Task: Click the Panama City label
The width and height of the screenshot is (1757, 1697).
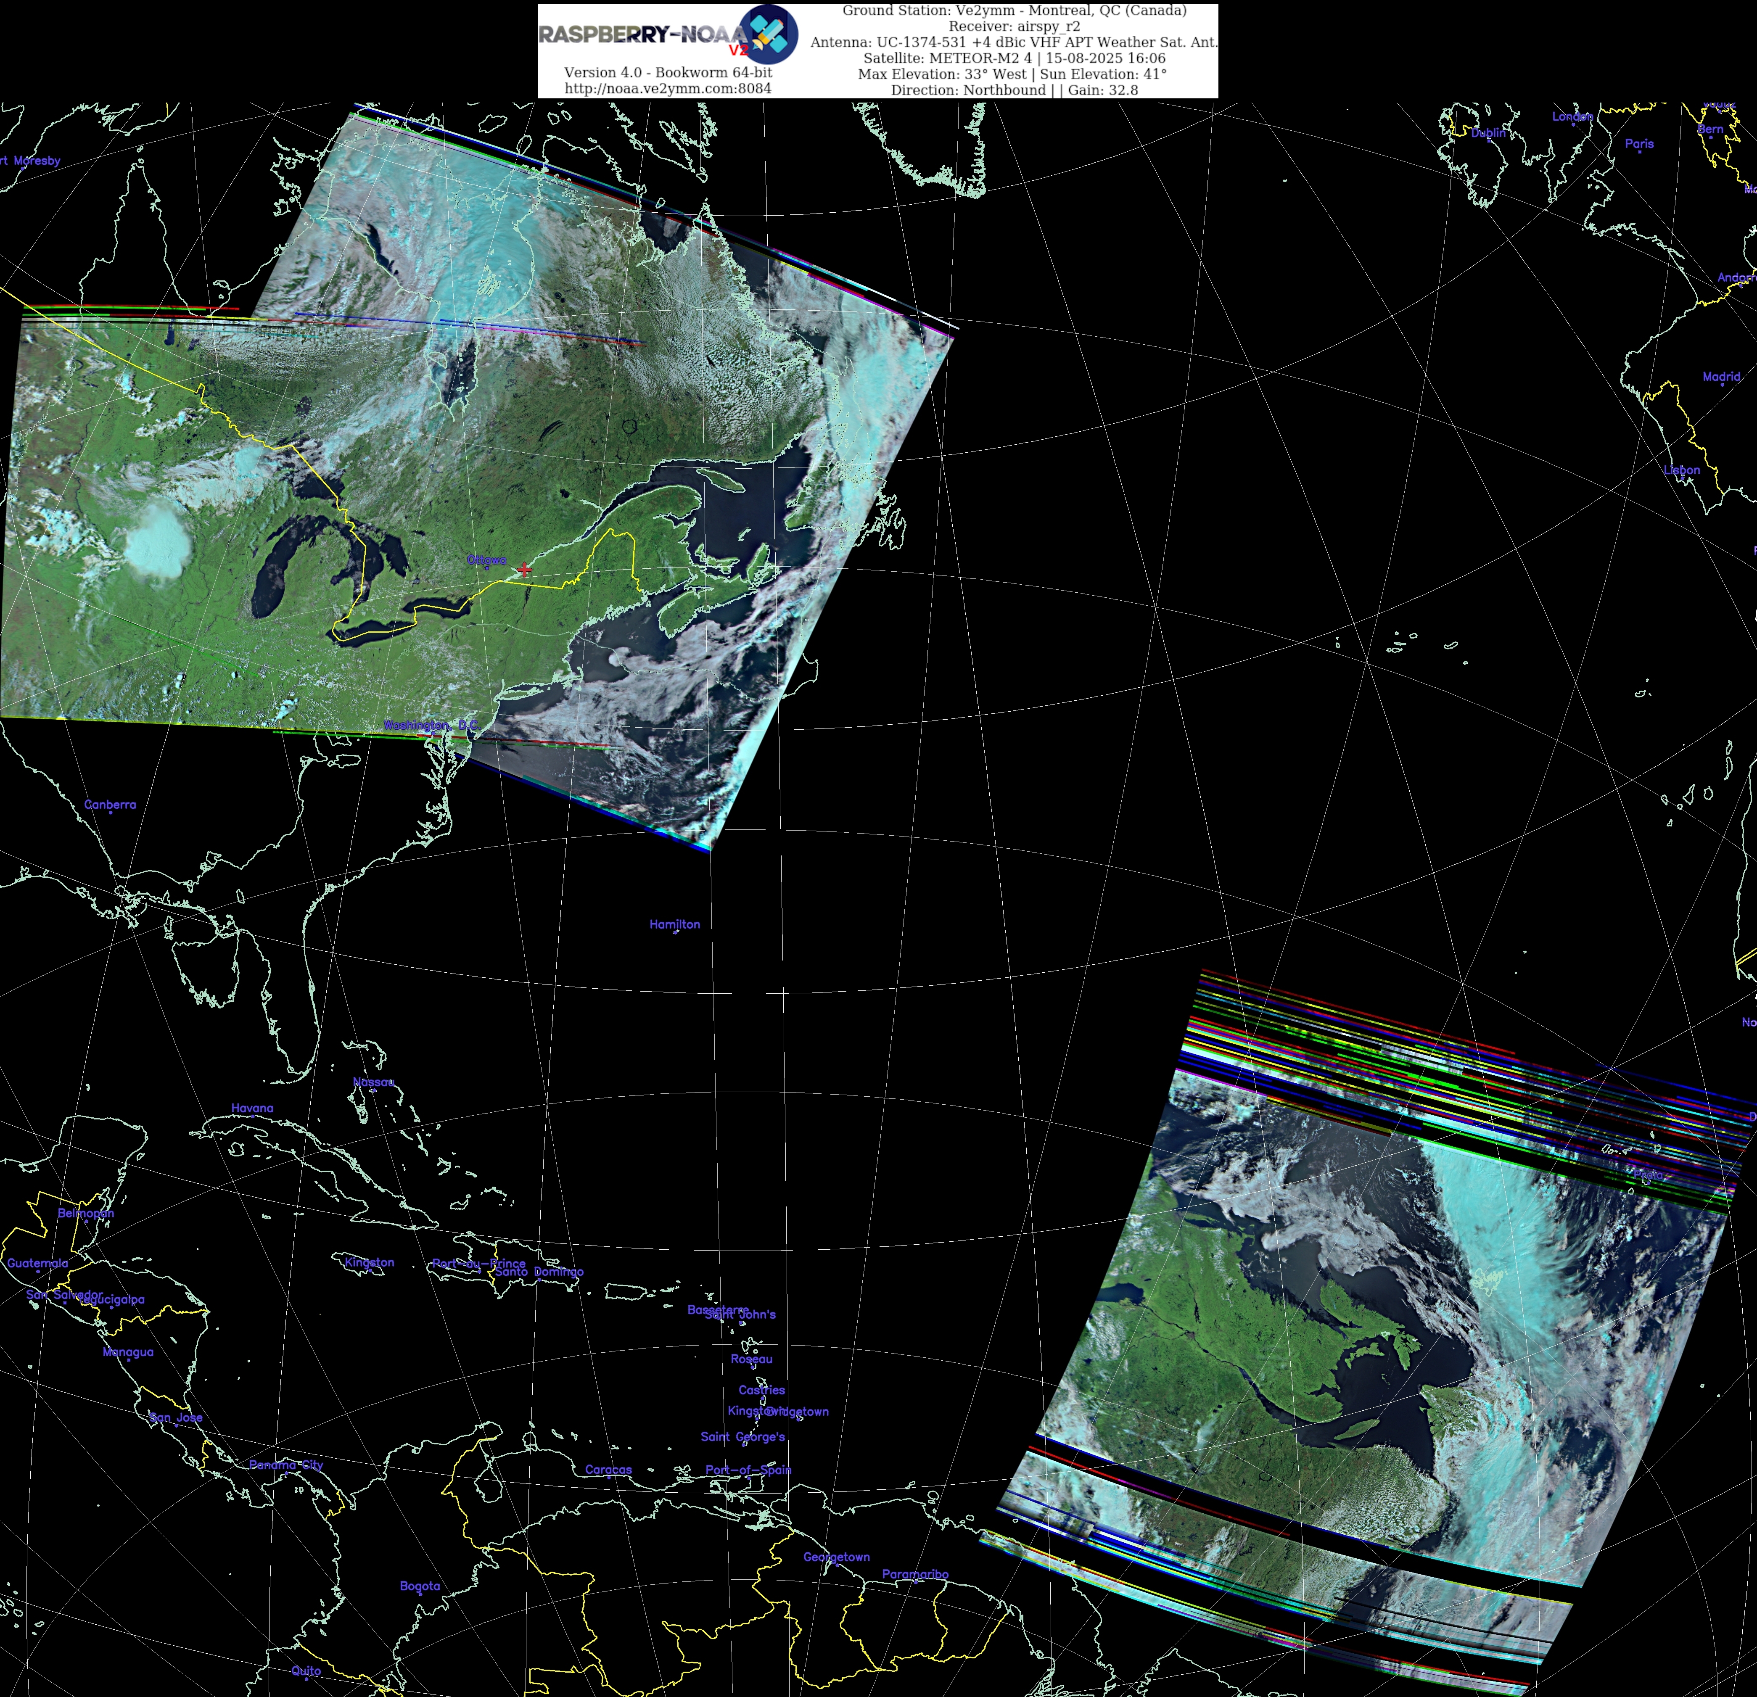Action: 286,1465
